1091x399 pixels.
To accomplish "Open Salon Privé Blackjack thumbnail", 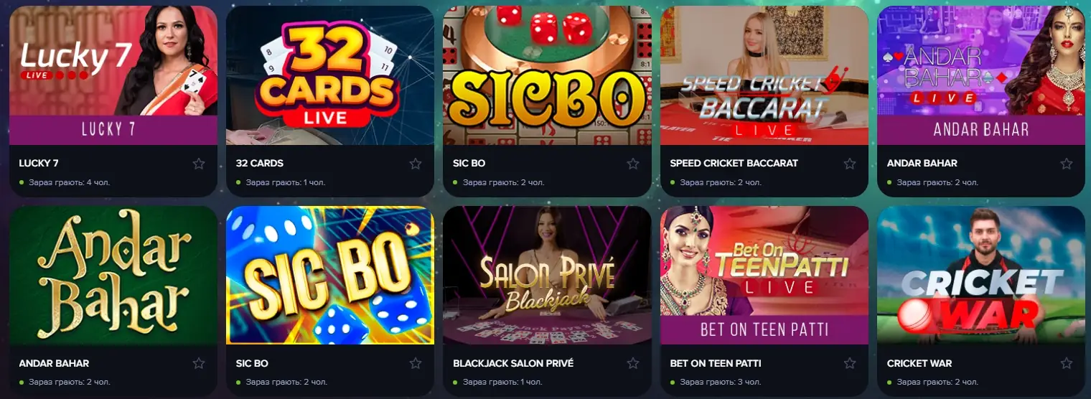I will point(547,276).
